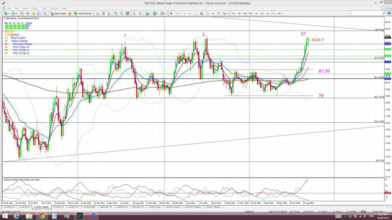Open the Help menu
Screen dimensions: 392x220
click(64, 8)
